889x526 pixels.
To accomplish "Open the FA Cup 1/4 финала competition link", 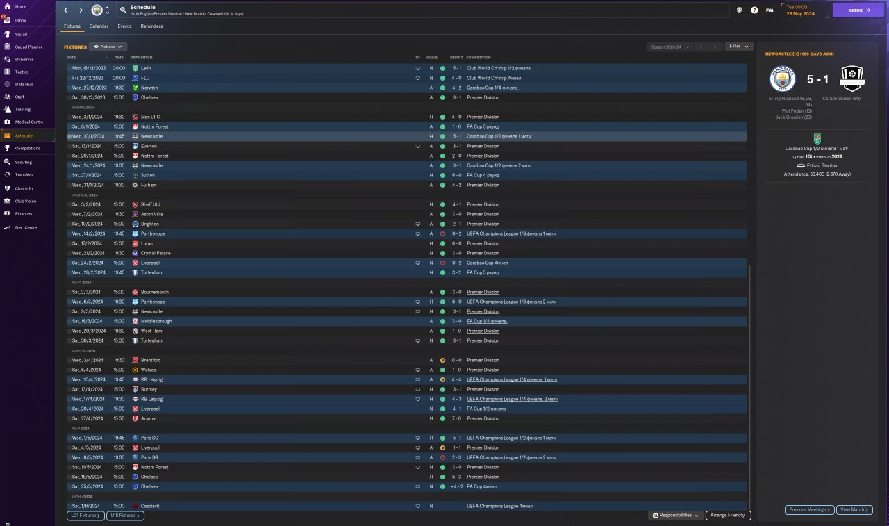I will coord(487,321).
